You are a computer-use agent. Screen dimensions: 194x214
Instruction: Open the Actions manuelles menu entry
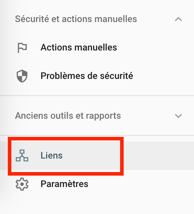pyautogui.click(x=97, y=48)
